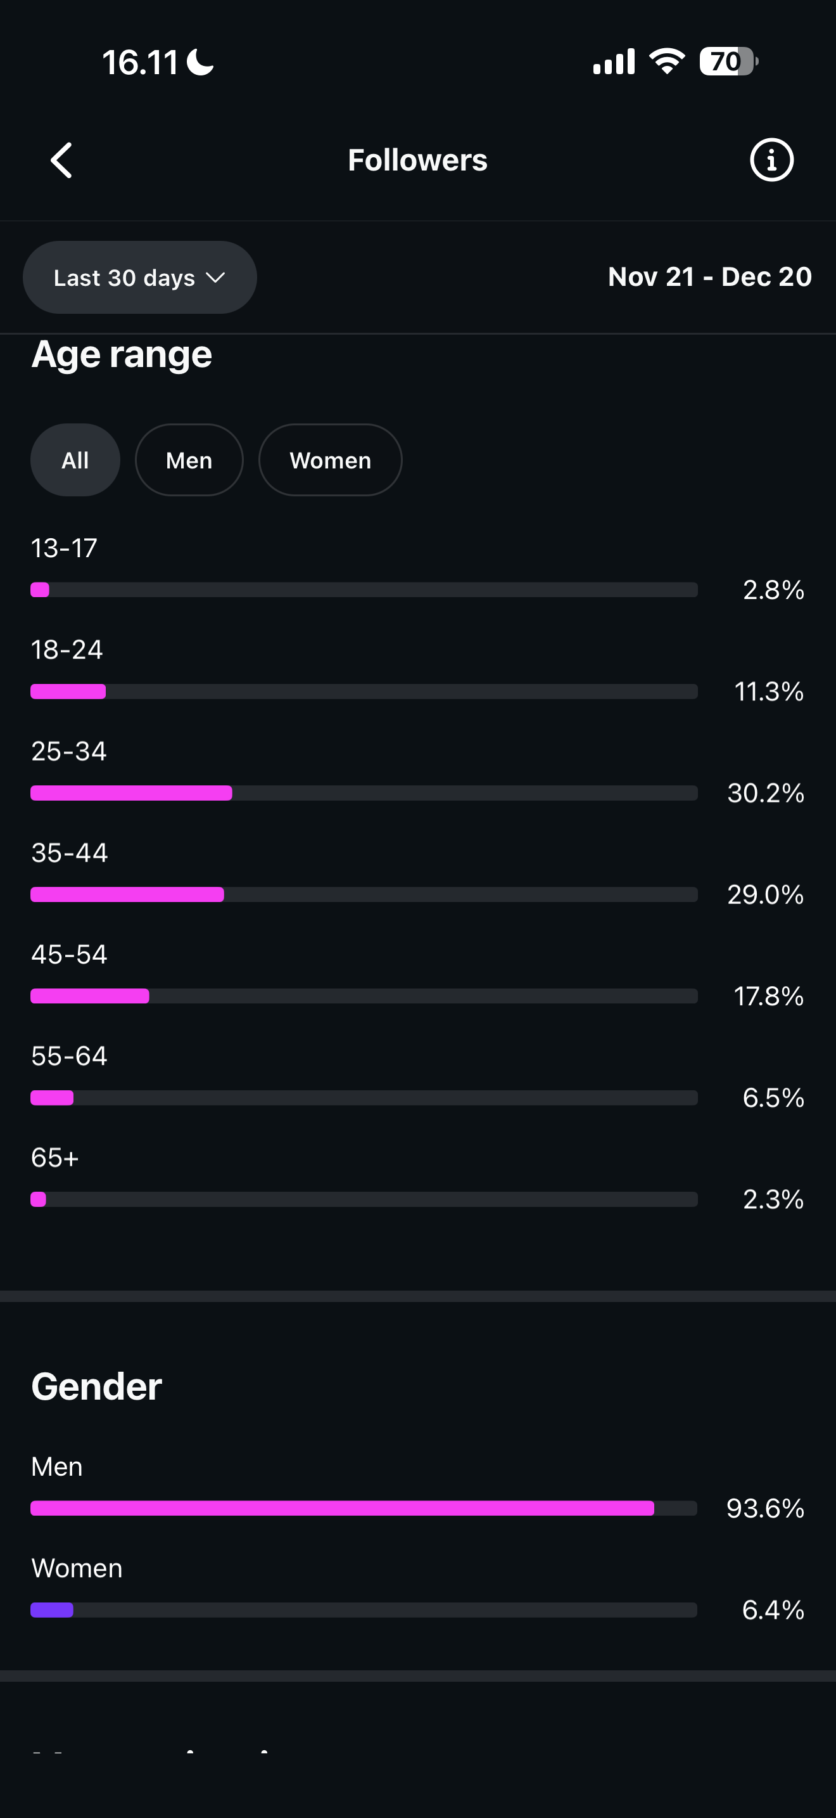836x1818 pixels.
Task: Tap the Followers page title
Action: pyautogui.click(x=417, y=160)
